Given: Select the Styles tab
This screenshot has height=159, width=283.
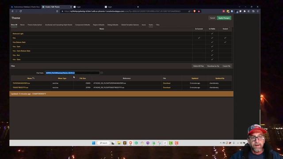Looking at the screenshot, I should [151, 25].
